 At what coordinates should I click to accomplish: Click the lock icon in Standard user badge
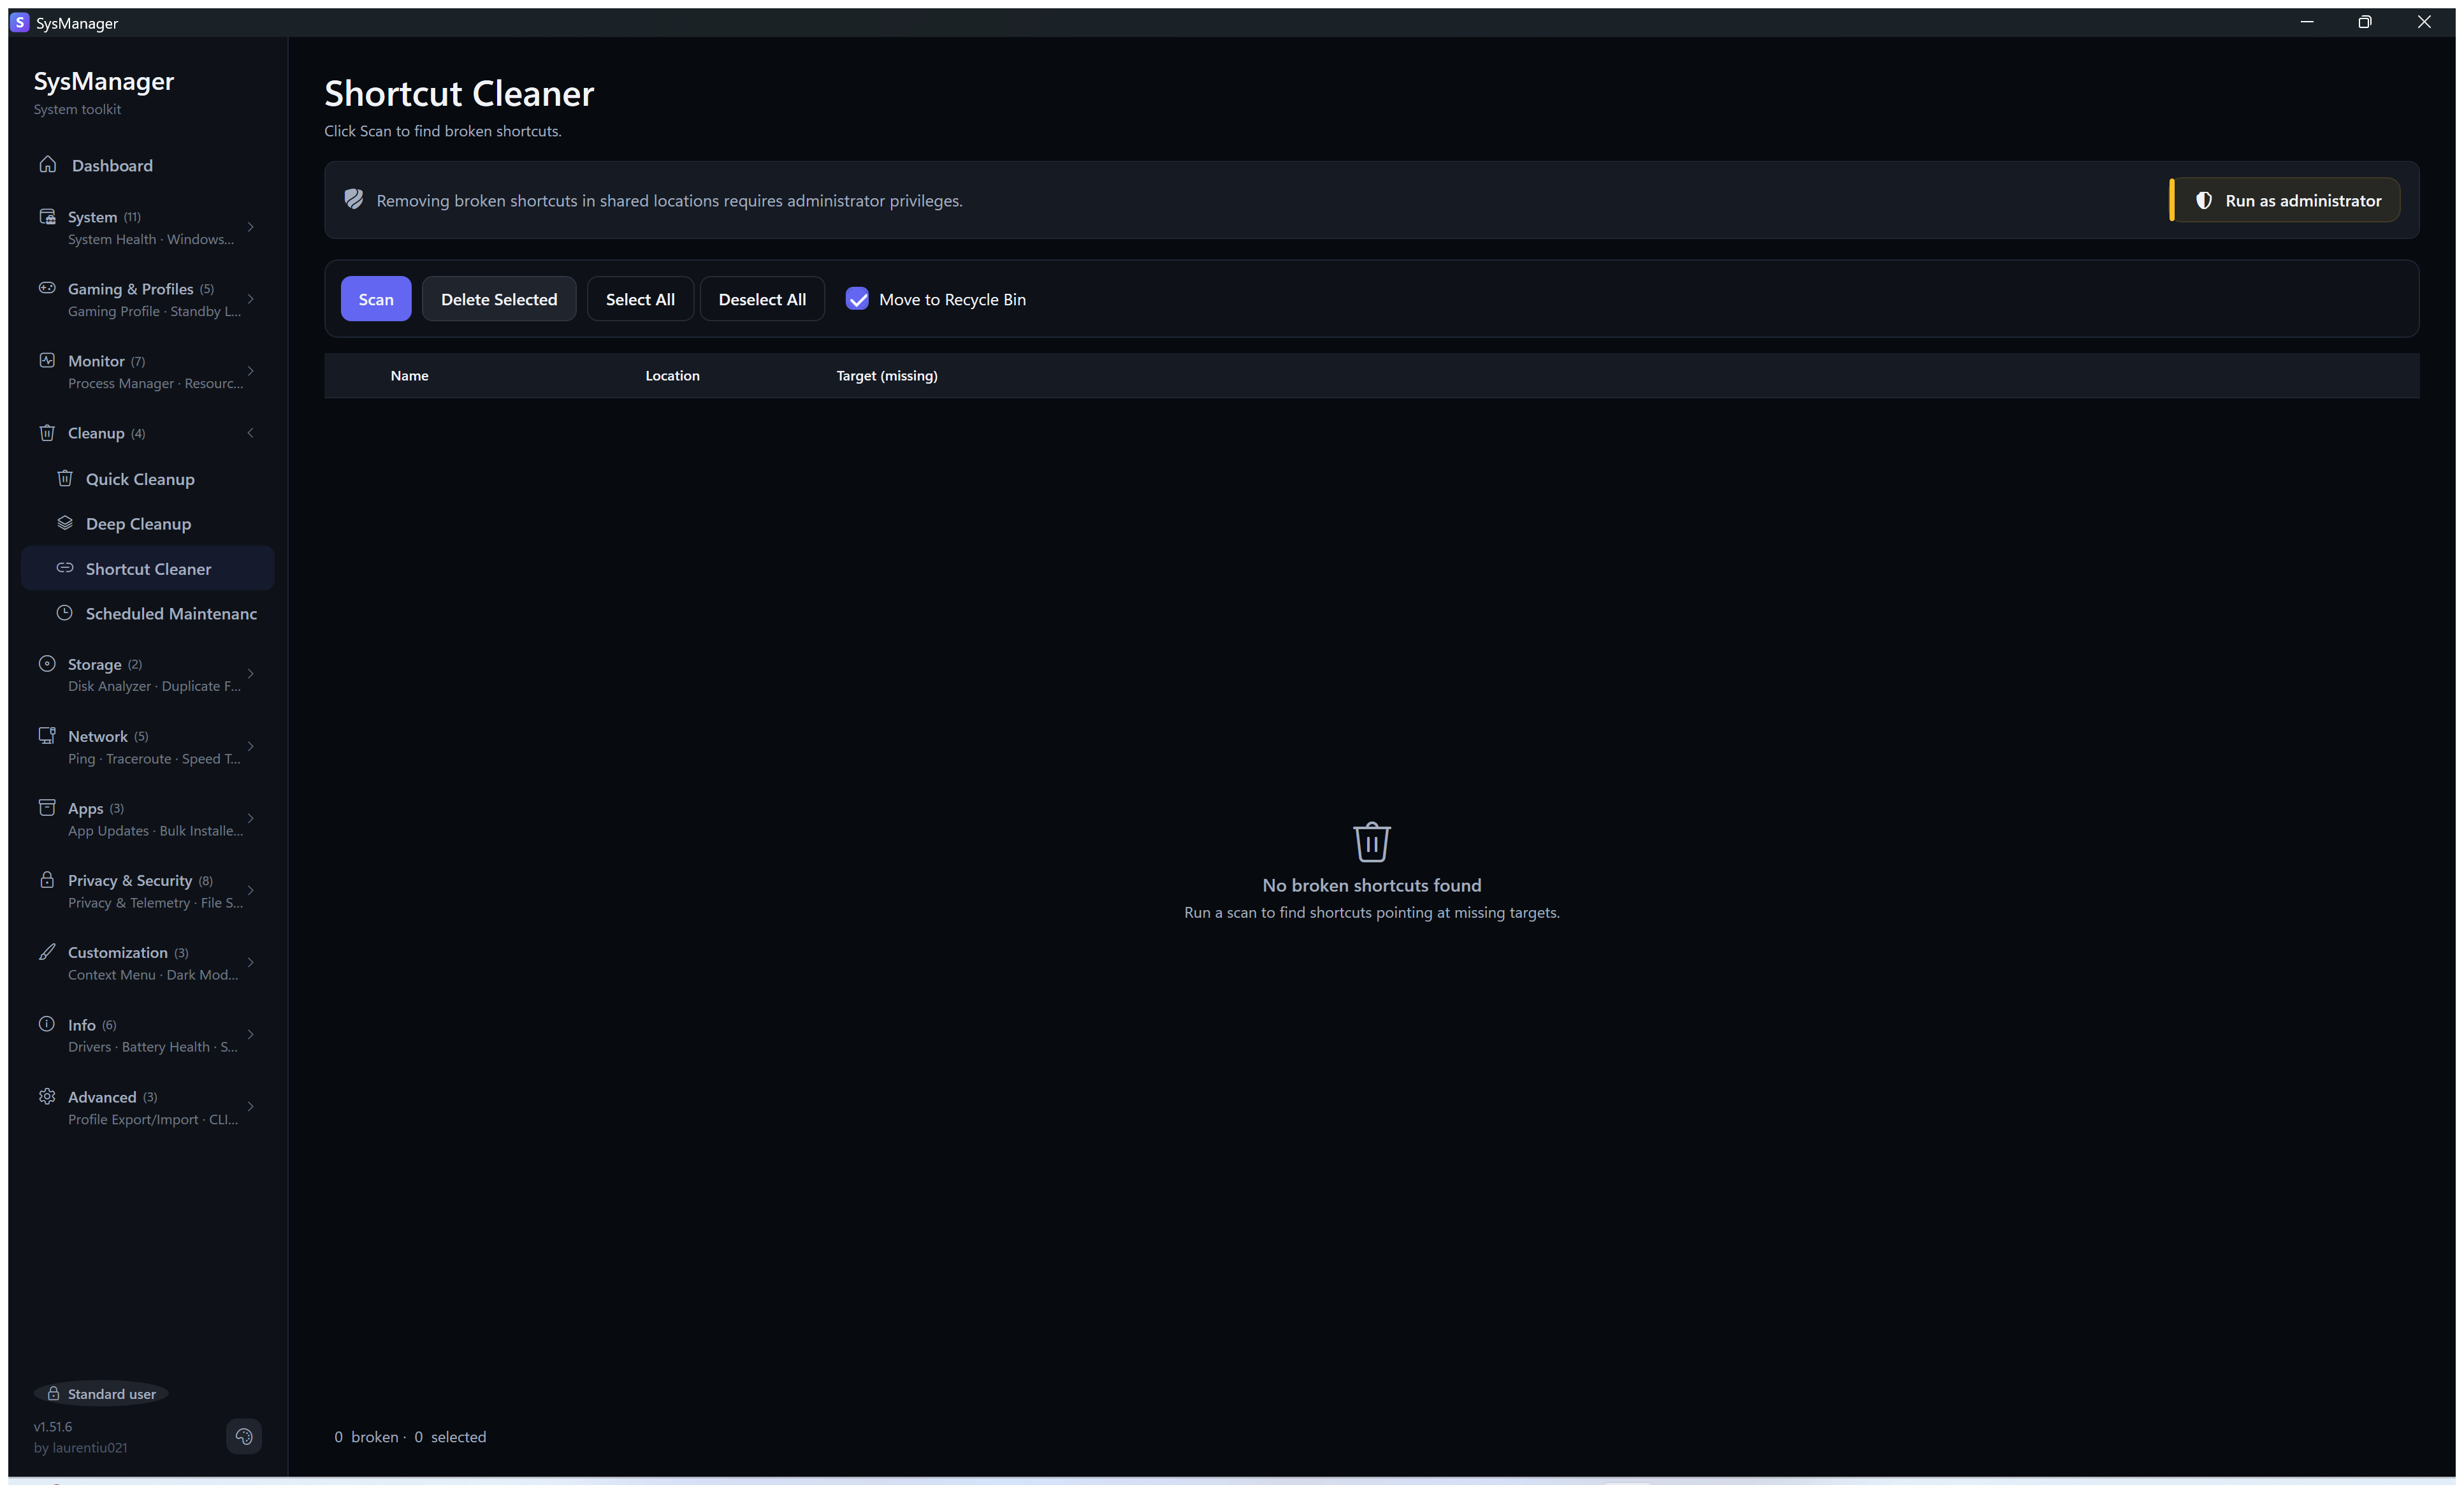[x=53, y=1393]
